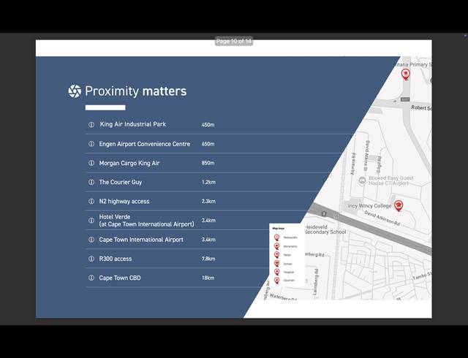Select the red school pin at Incy Wincy College
The image size is (468, 358).
pos(398,205)
